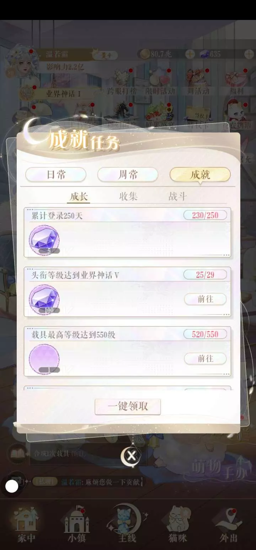Tap the round purple reward for 载具 achievement
This screenshot has height=550, width=256.
pos(44,359)
